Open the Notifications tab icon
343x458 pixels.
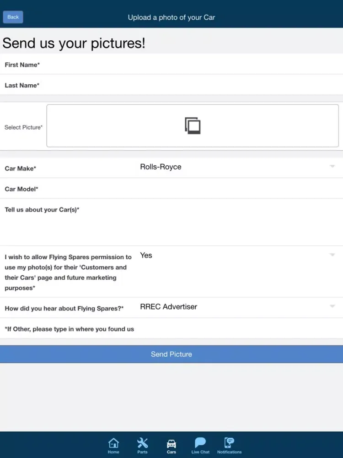point(229,442)
